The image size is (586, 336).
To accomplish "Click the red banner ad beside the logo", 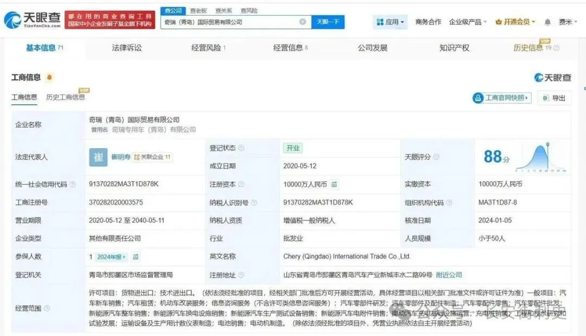I will coord(110,20).
